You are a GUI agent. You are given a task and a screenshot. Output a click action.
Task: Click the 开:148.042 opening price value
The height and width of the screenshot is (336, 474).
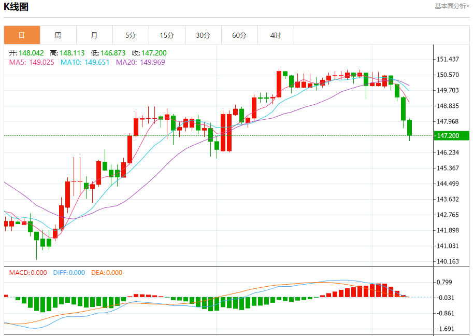[x=27, y=53]
